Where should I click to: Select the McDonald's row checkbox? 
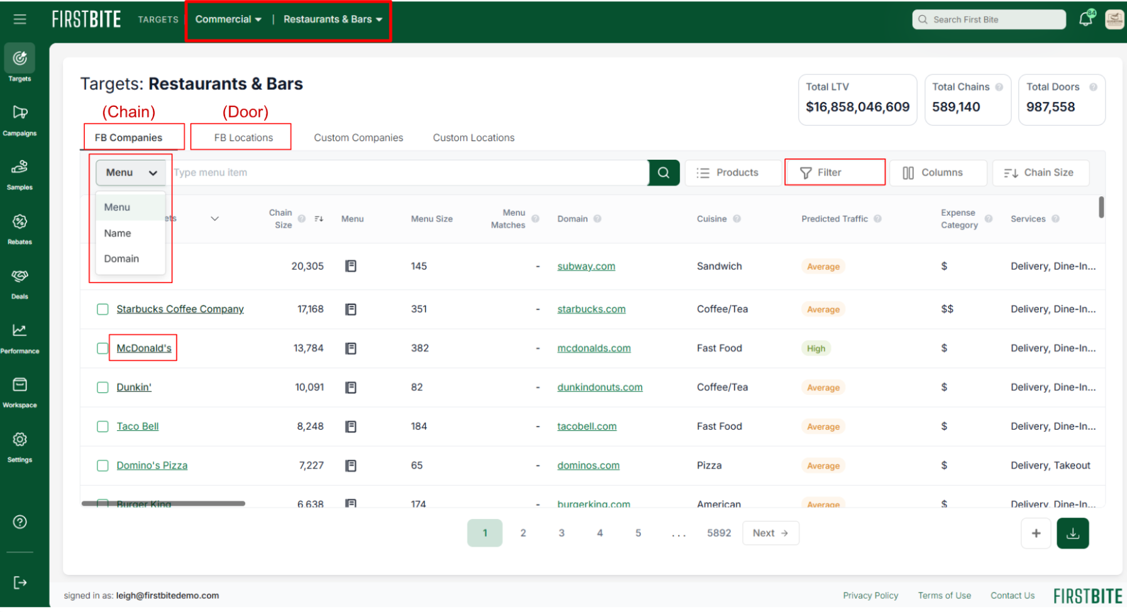click(103, 348)
